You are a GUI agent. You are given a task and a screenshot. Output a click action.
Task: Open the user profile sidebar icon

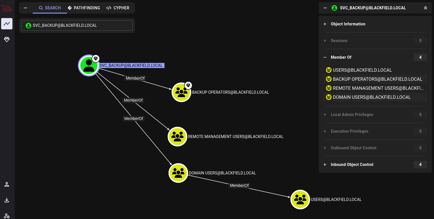(7, 185)
